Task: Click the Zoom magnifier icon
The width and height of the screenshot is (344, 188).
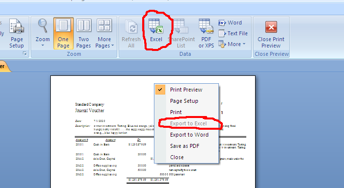Action: [43, 25]
